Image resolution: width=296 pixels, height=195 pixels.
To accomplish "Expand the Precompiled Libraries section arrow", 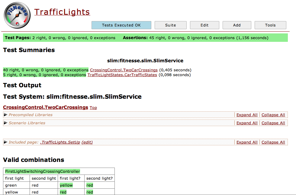I will [x=5, y=115].
